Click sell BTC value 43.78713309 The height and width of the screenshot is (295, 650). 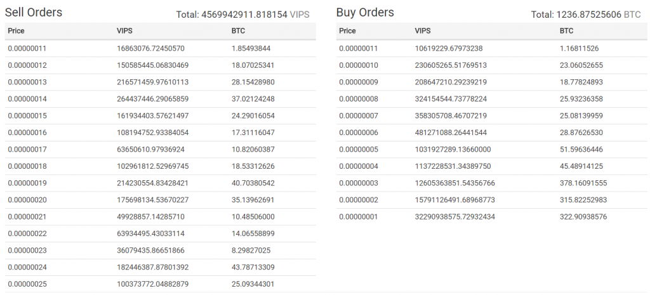pos(253,267)
